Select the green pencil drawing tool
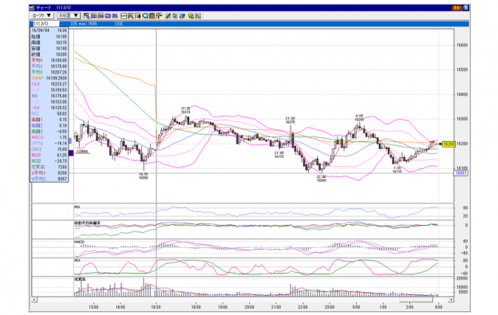Image resolution: width=498 pixels, height=315 pixels. [168, 15]
